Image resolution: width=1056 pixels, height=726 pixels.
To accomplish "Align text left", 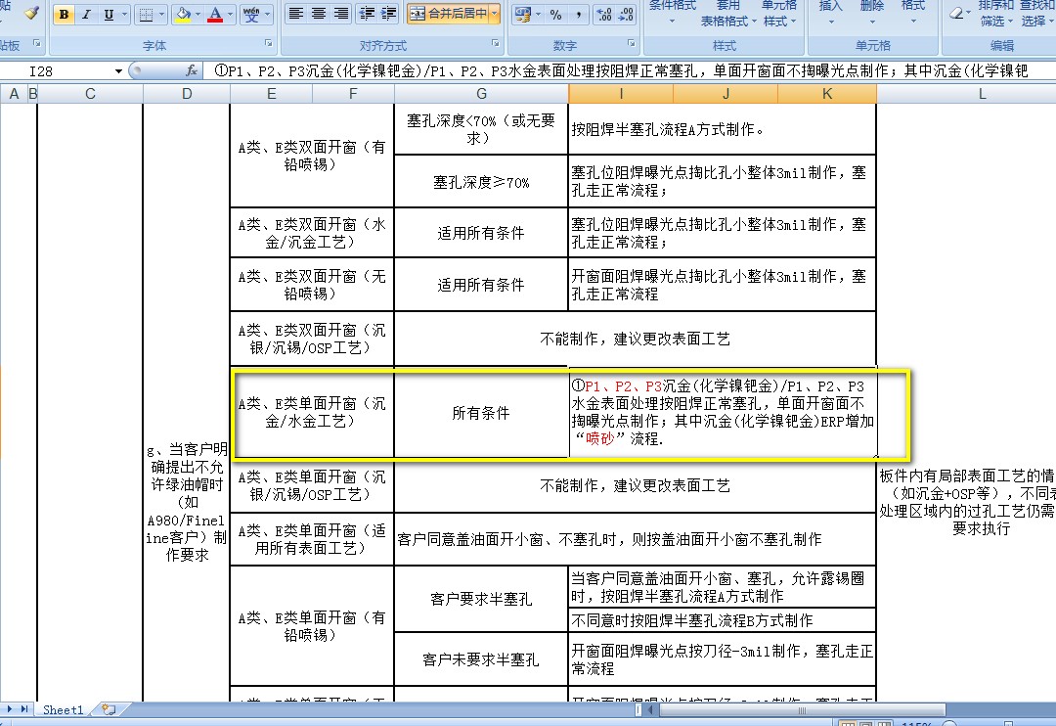I will pos(295,14).
